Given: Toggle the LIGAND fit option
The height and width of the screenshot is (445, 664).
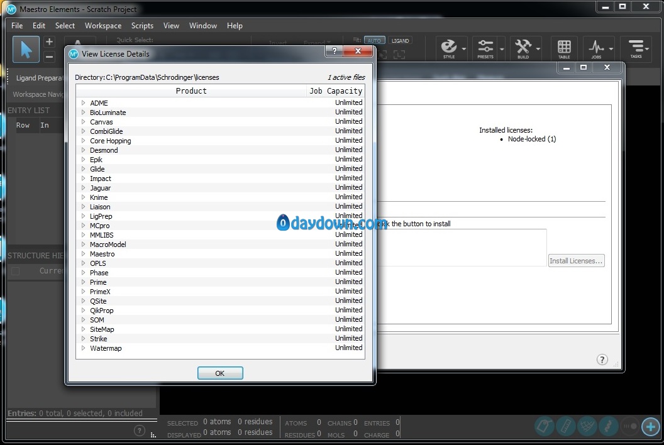Looking at the screenshot, I should tap(400, 41).
